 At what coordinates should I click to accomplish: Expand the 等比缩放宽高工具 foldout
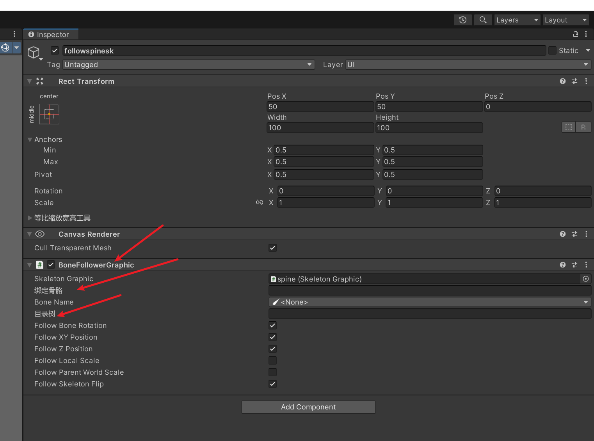(30, 218)
